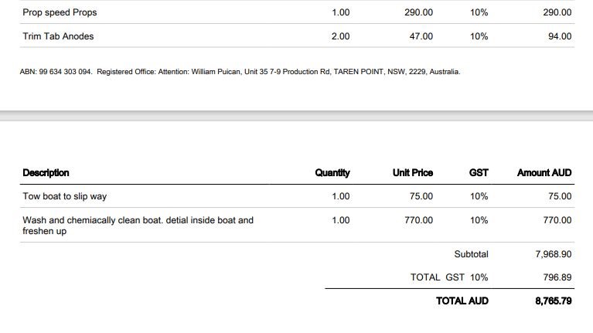Screen dimensions: 593x333
Task: Click the Description column header
Action: click(x=46, y=172)
